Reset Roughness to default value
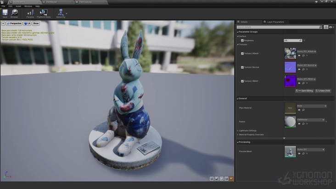Image resolution: width=336 pixels, height=189 pixels. pos(304,40)
